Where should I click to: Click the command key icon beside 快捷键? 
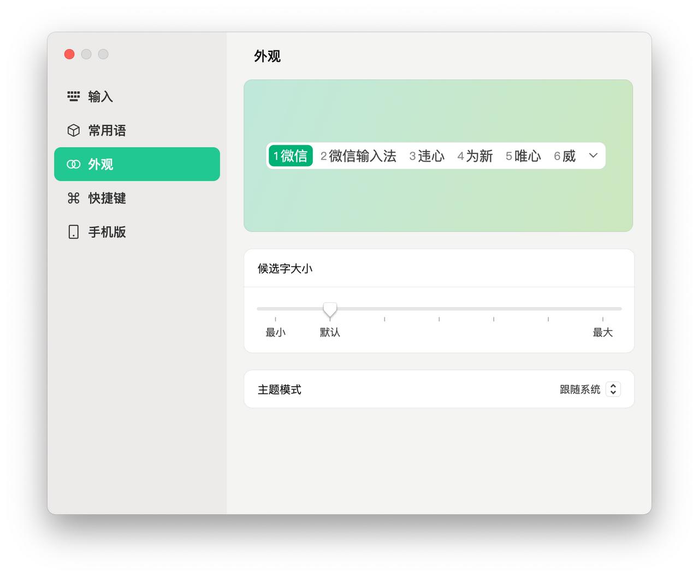point(74,198)
